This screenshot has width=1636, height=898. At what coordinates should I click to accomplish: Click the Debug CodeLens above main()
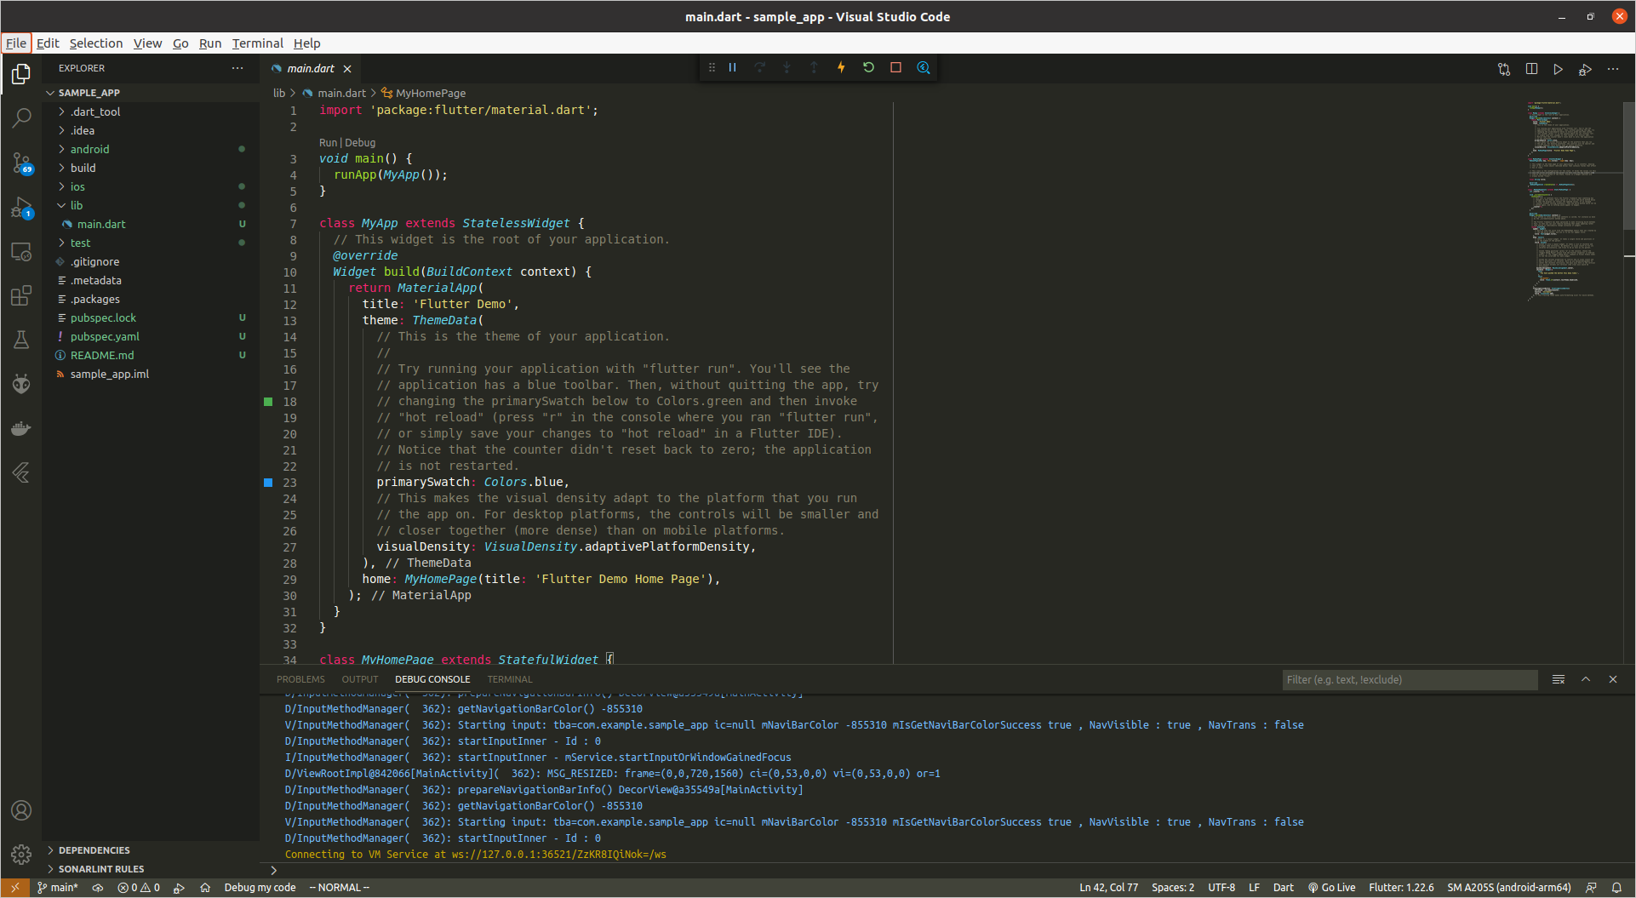[x=360, y=143]
